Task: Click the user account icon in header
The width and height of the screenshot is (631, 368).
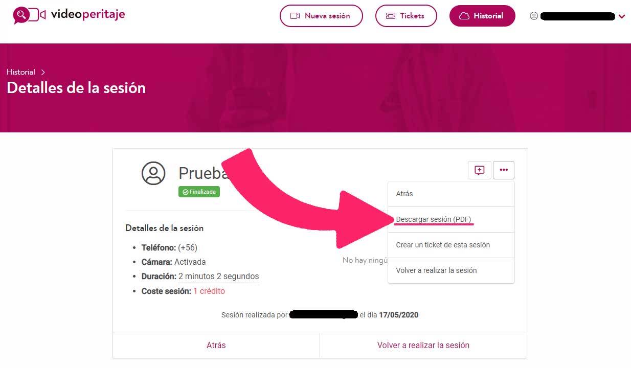Action: tap(534, 16)
